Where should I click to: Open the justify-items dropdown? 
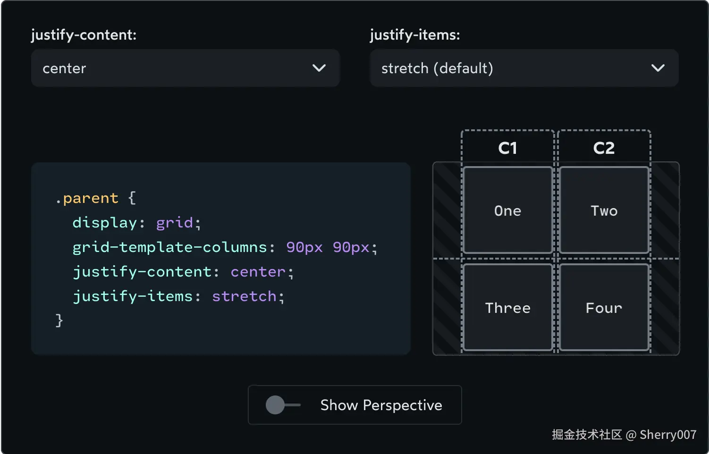524,68
